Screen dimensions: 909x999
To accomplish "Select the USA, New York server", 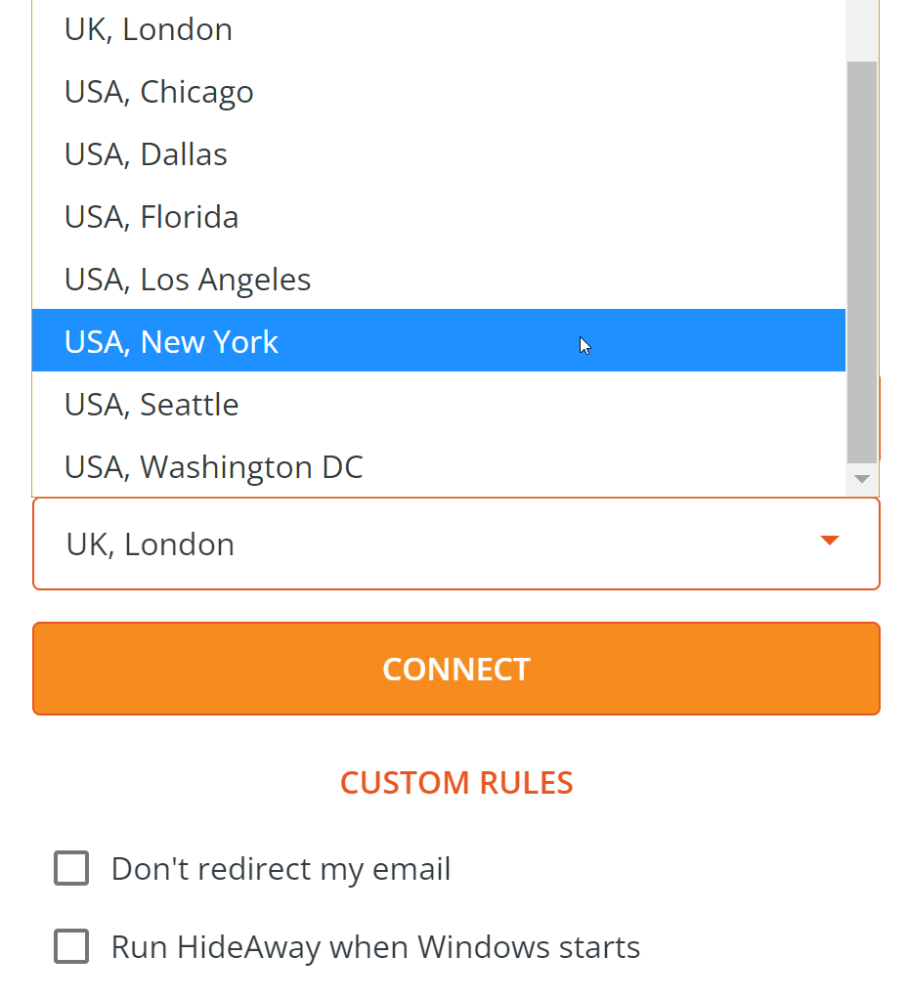I will pos(171,340).
